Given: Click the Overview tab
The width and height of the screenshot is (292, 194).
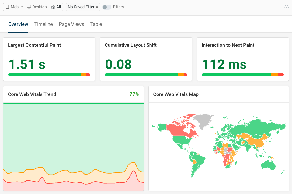Looking at the screenshot, I should click(18, 24).
